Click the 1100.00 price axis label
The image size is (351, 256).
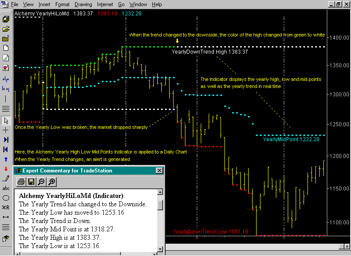tap(340, 223)
